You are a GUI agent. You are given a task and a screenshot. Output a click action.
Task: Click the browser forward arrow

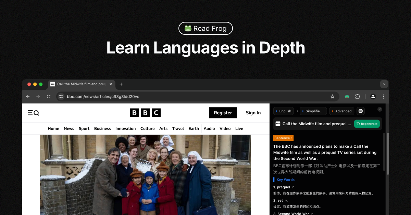(38, 97)
